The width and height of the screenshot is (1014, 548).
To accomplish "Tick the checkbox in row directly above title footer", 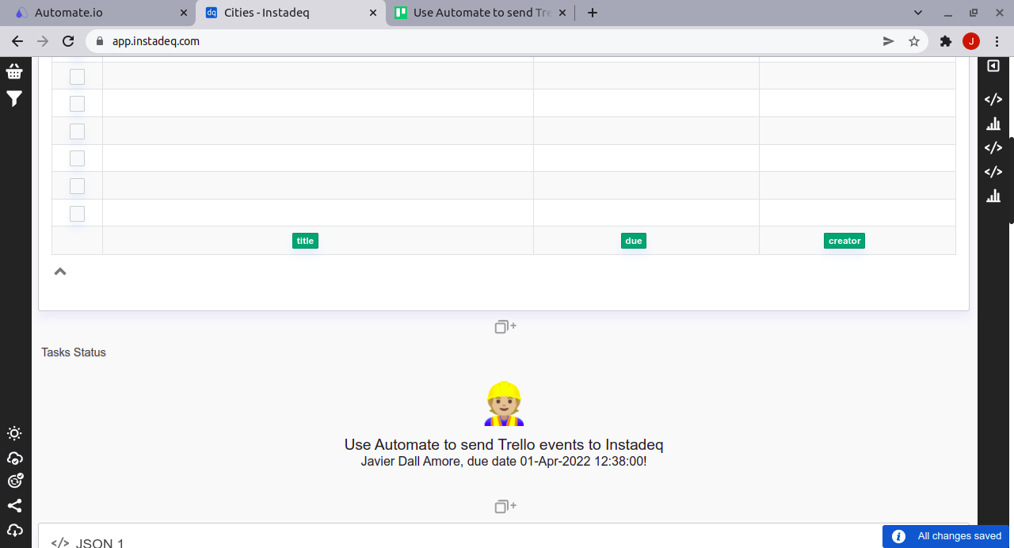I will pos(77,213).
